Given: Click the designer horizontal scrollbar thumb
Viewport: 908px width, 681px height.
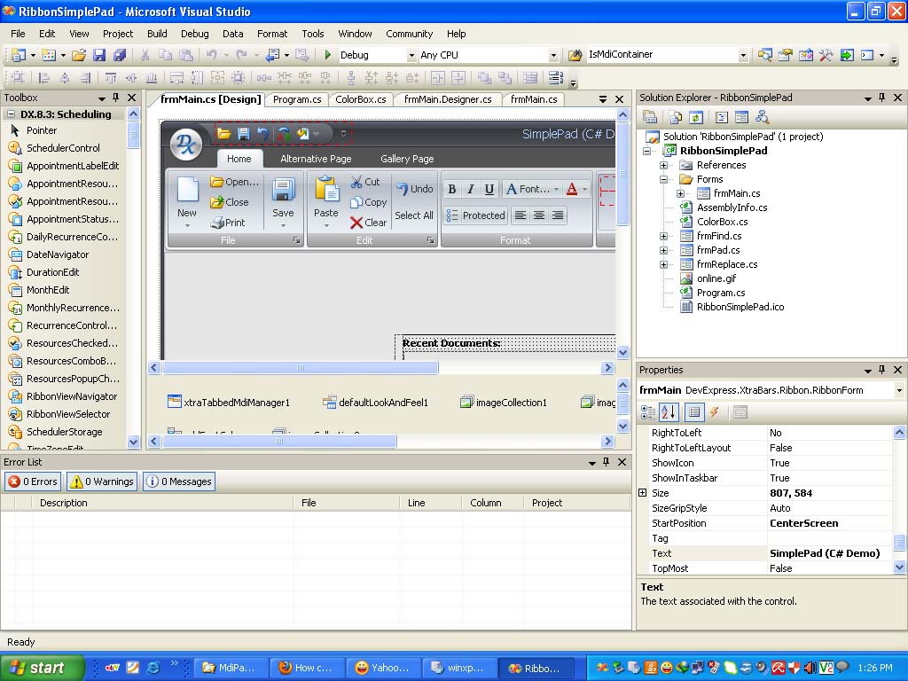Looking at the screenshot, I should point(301,368).
